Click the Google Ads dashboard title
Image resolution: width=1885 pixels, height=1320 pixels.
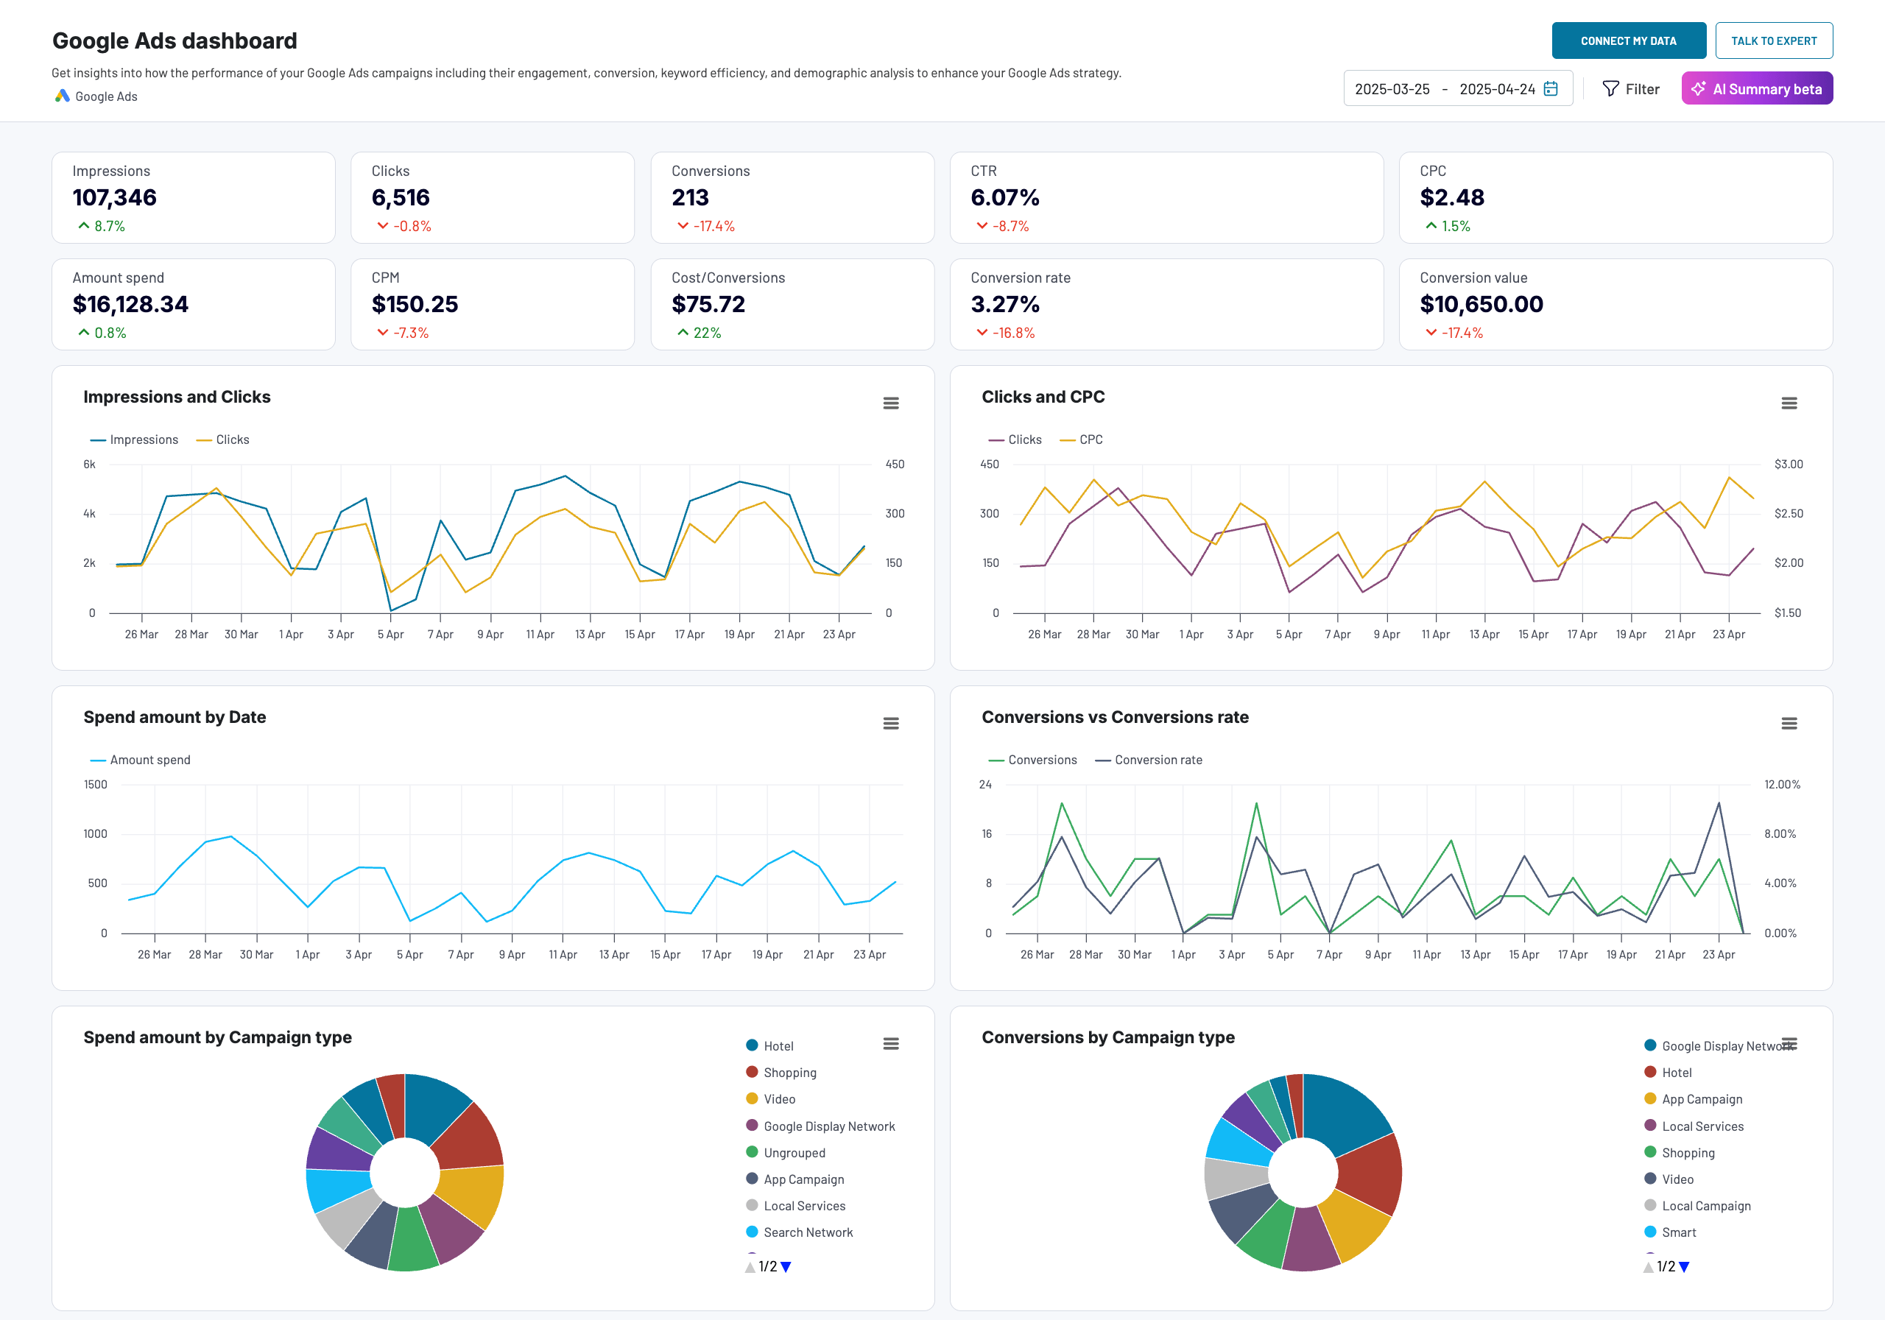click(175, 41)
